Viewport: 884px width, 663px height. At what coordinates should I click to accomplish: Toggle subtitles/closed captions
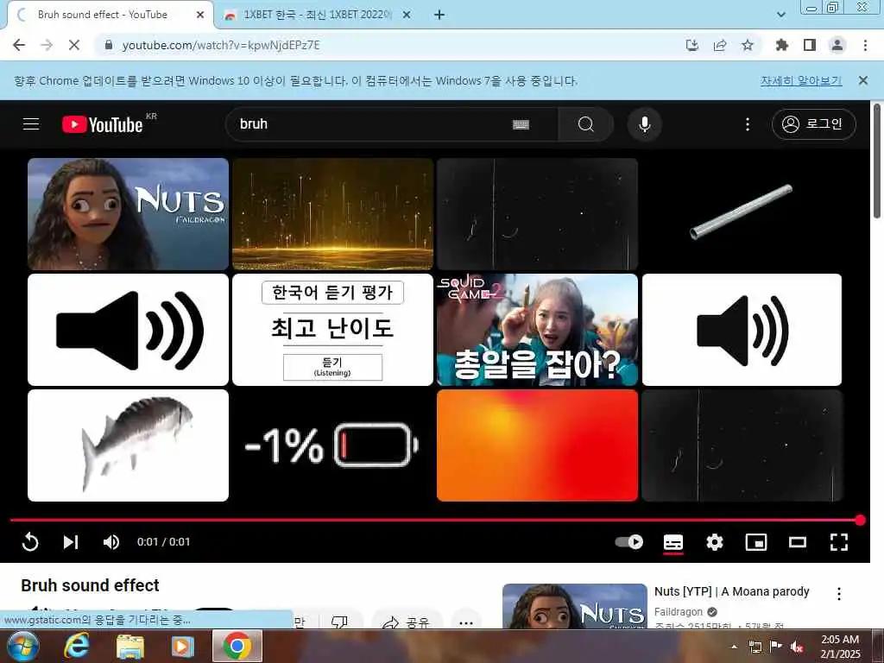(673, 542)
